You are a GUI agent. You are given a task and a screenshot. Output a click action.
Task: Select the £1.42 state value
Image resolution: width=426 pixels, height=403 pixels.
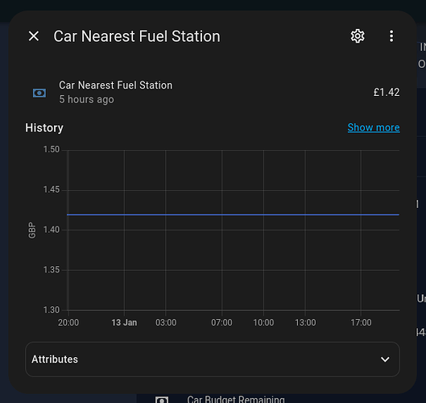click(x=387, y=93)
